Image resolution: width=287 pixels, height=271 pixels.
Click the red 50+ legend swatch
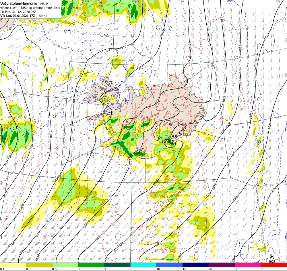click(x=274, y=265)
